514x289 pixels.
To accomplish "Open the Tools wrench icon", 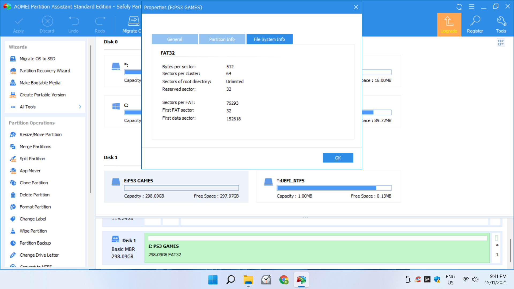I will pos(501,21).
